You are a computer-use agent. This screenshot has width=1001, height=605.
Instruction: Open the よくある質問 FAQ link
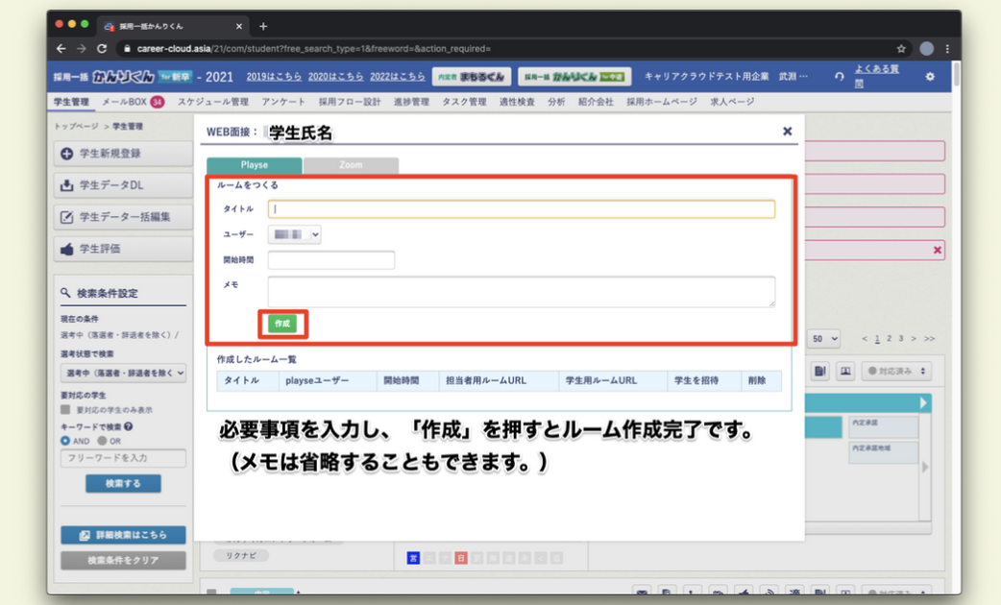877,76
